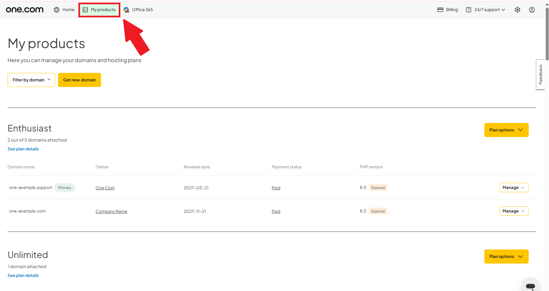Open the Home globe icon
Viewport: 549px width, 291px height.
tap(57, 10)
